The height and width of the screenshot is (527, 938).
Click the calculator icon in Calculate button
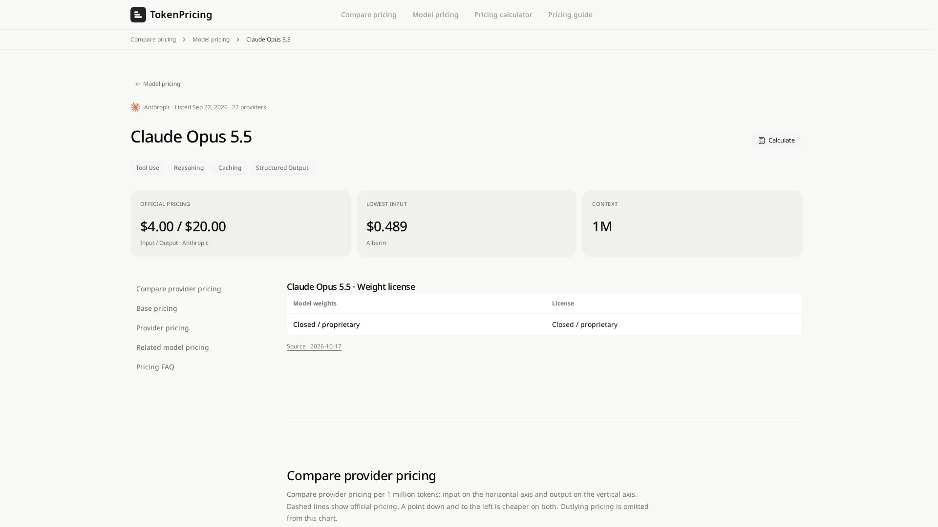(761, 141)
